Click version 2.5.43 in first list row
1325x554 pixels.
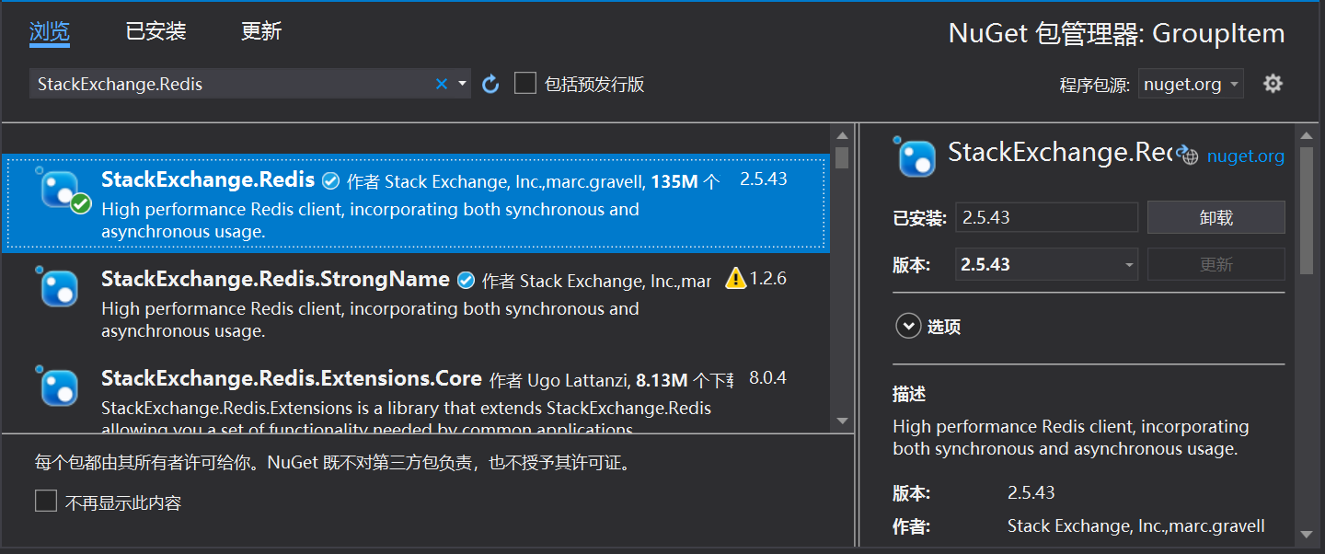764,179
